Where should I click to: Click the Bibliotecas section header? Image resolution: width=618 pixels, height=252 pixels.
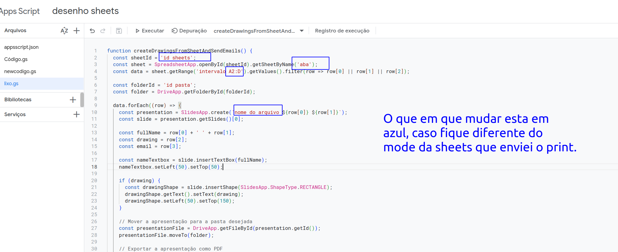pyautogui.click(x=18, y=99)
